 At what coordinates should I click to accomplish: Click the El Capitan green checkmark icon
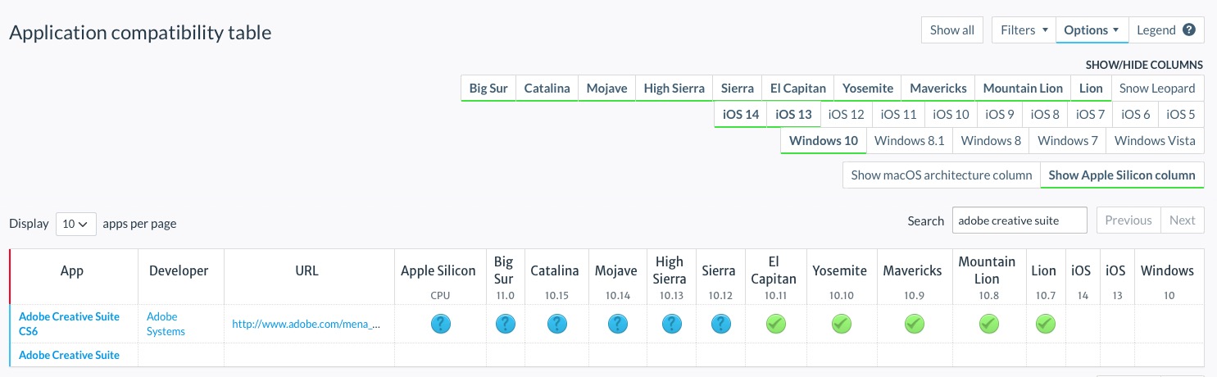pos(776,325)
